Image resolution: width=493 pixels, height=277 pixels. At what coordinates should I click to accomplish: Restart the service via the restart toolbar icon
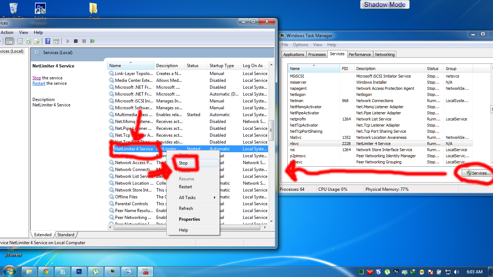[x=93, y=41]
